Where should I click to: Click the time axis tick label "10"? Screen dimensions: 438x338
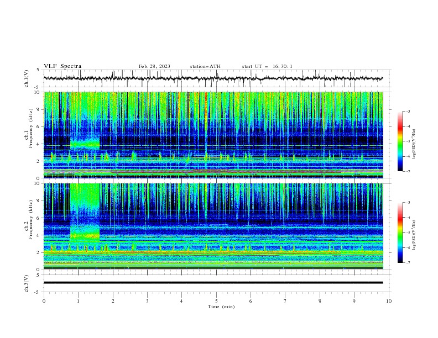click(389, 301)
